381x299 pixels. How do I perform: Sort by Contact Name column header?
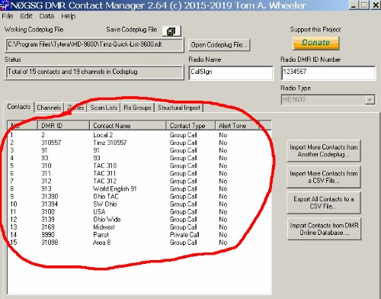(x=127, y=126)
